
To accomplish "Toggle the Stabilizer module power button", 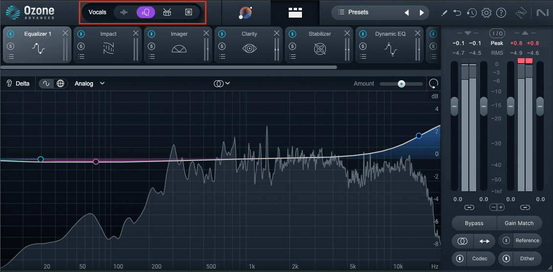I will [293, 34].
